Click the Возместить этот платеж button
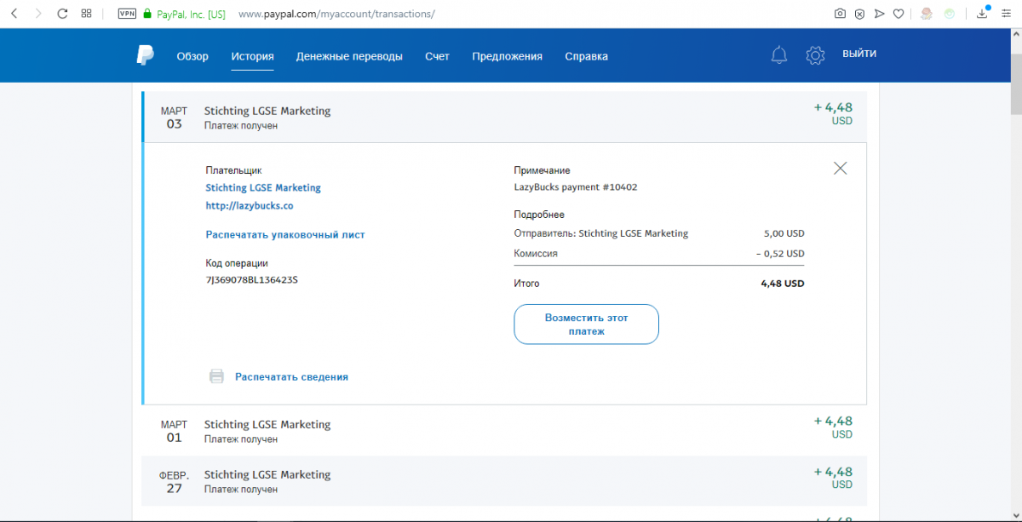This screenshot has width=1022, height=522. [586, 324]
